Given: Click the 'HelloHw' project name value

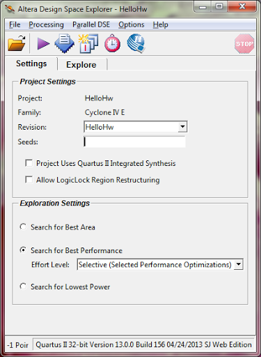Looking at the screenshot, I should tap(99, 98).
